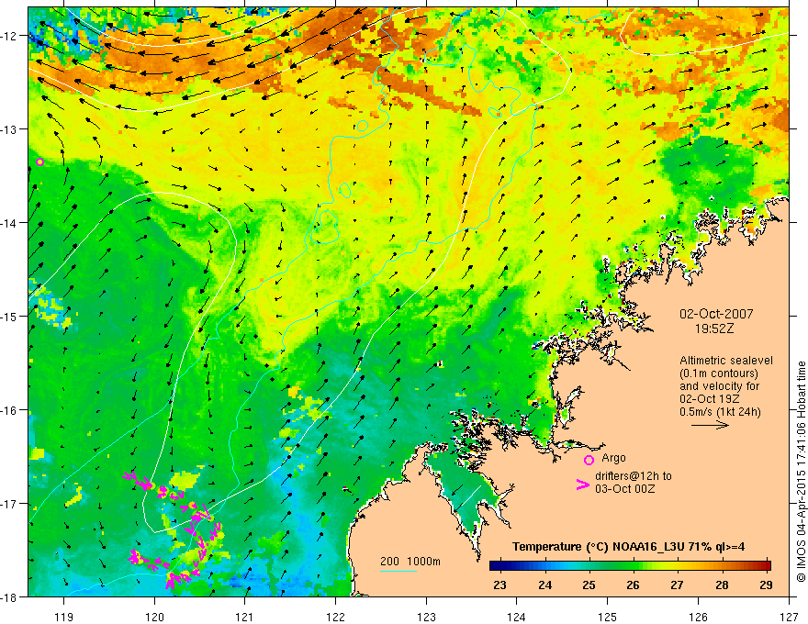Screen dimensions: 808x624
Task: Click the 'Altimetric sealevel' caption line
Action: 726,361
